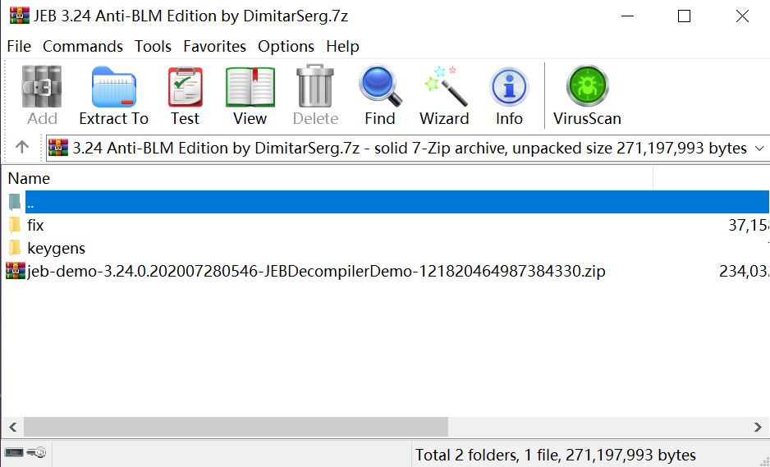Screen dimensions: 770x467
Task: Select the 'keygens' folder name
Action: (x=57, y=248)
